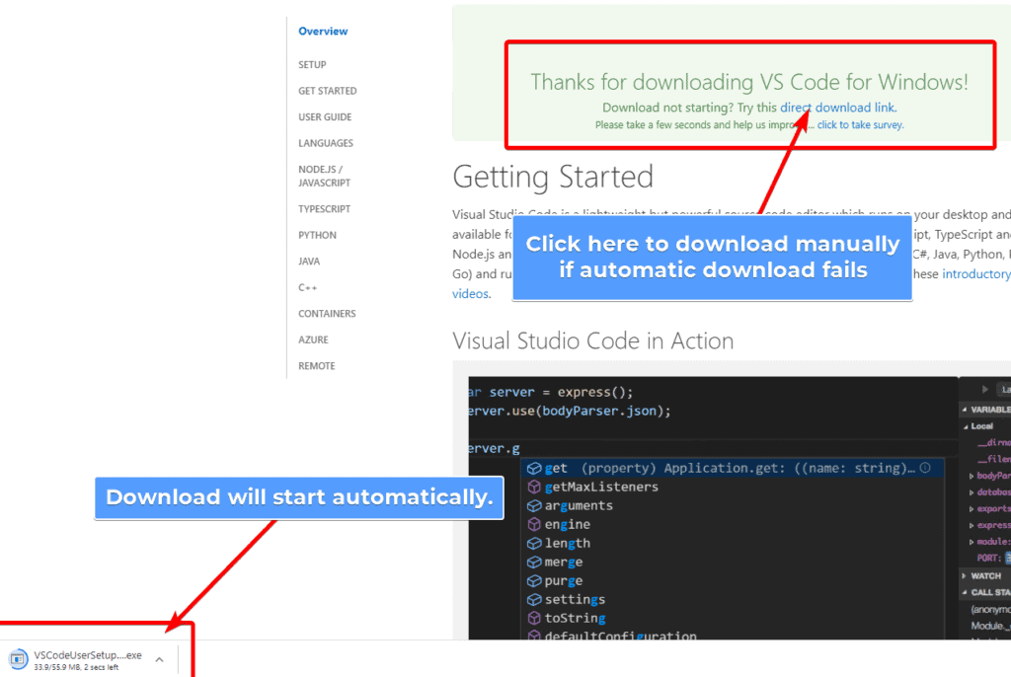Click the cube icon beside settings
Image resolution: width=1011 pixels, height=677 pixels.
pos(534,599)
